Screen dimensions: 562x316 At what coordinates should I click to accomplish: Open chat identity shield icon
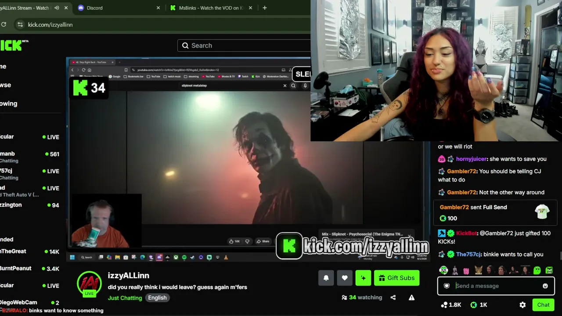click(x=447, y=286)
